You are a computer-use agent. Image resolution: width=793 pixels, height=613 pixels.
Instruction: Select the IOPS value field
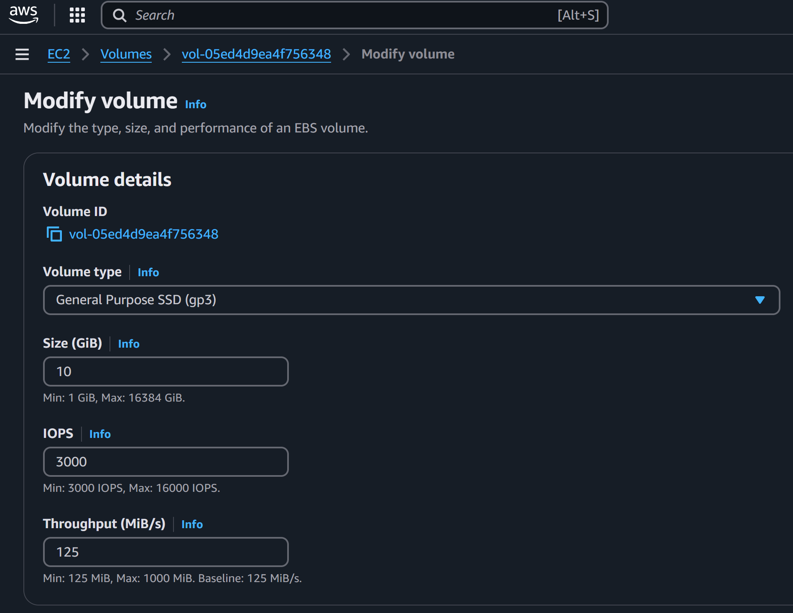tap(166, 461)
